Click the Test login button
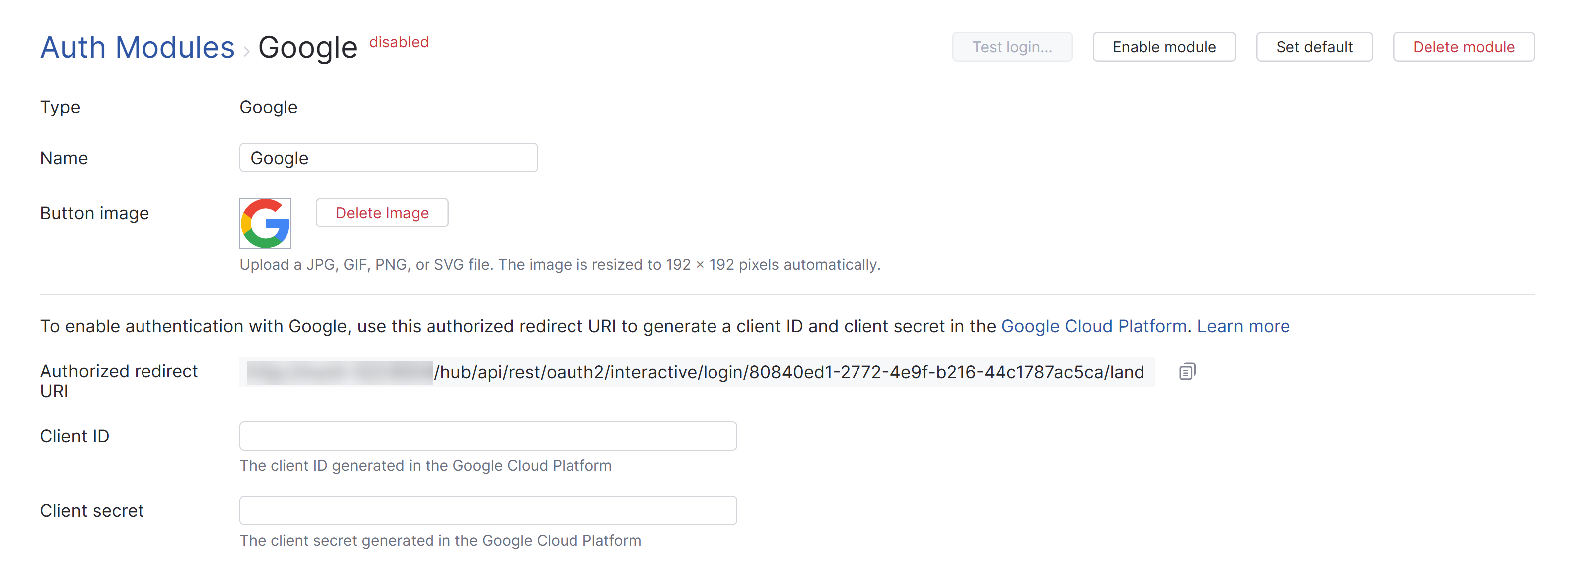The width and height of the screenshot is (1572, 564). point(1012,46)
